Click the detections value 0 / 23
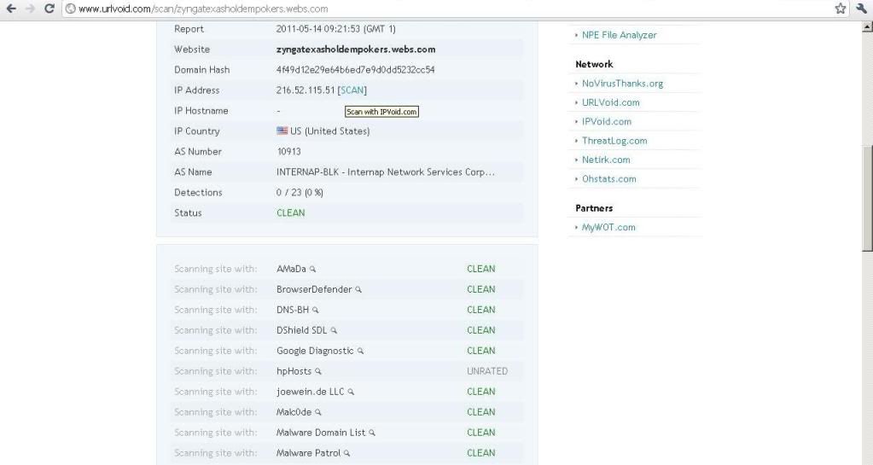873x465 pixels. pyautogui.click(x=300, y=193)
